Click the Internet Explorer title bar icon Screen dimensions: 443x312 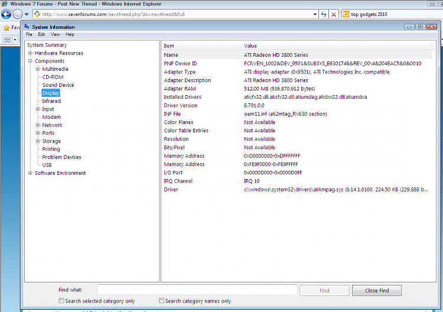pos(4,4)
